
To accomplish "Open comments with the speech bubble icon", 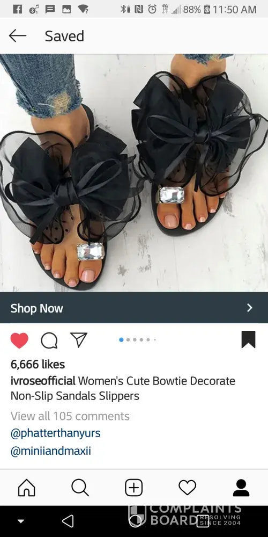I will click(49, 341).
